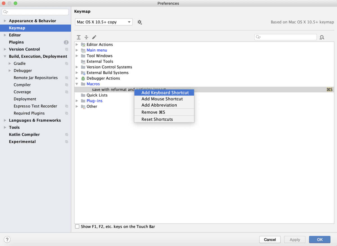Image resolution: width=337 pixels, height=246 pixels.
Task: Click the Quick Lists folder icon
Action: tap(83, 95)
